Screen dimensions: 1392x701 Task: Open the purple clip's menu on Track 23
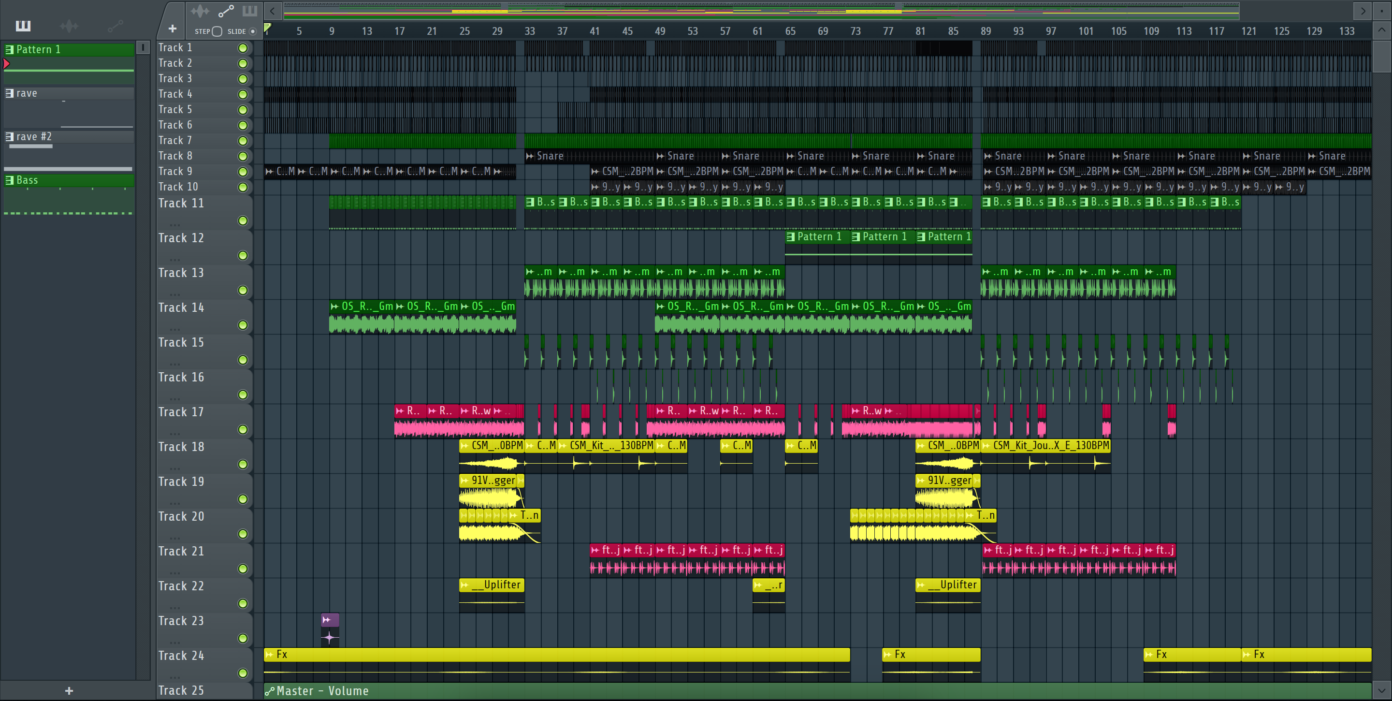click(326, 620)
